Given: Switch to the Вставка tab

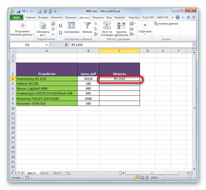Looking at the screenshot, I should pos(43,18).
